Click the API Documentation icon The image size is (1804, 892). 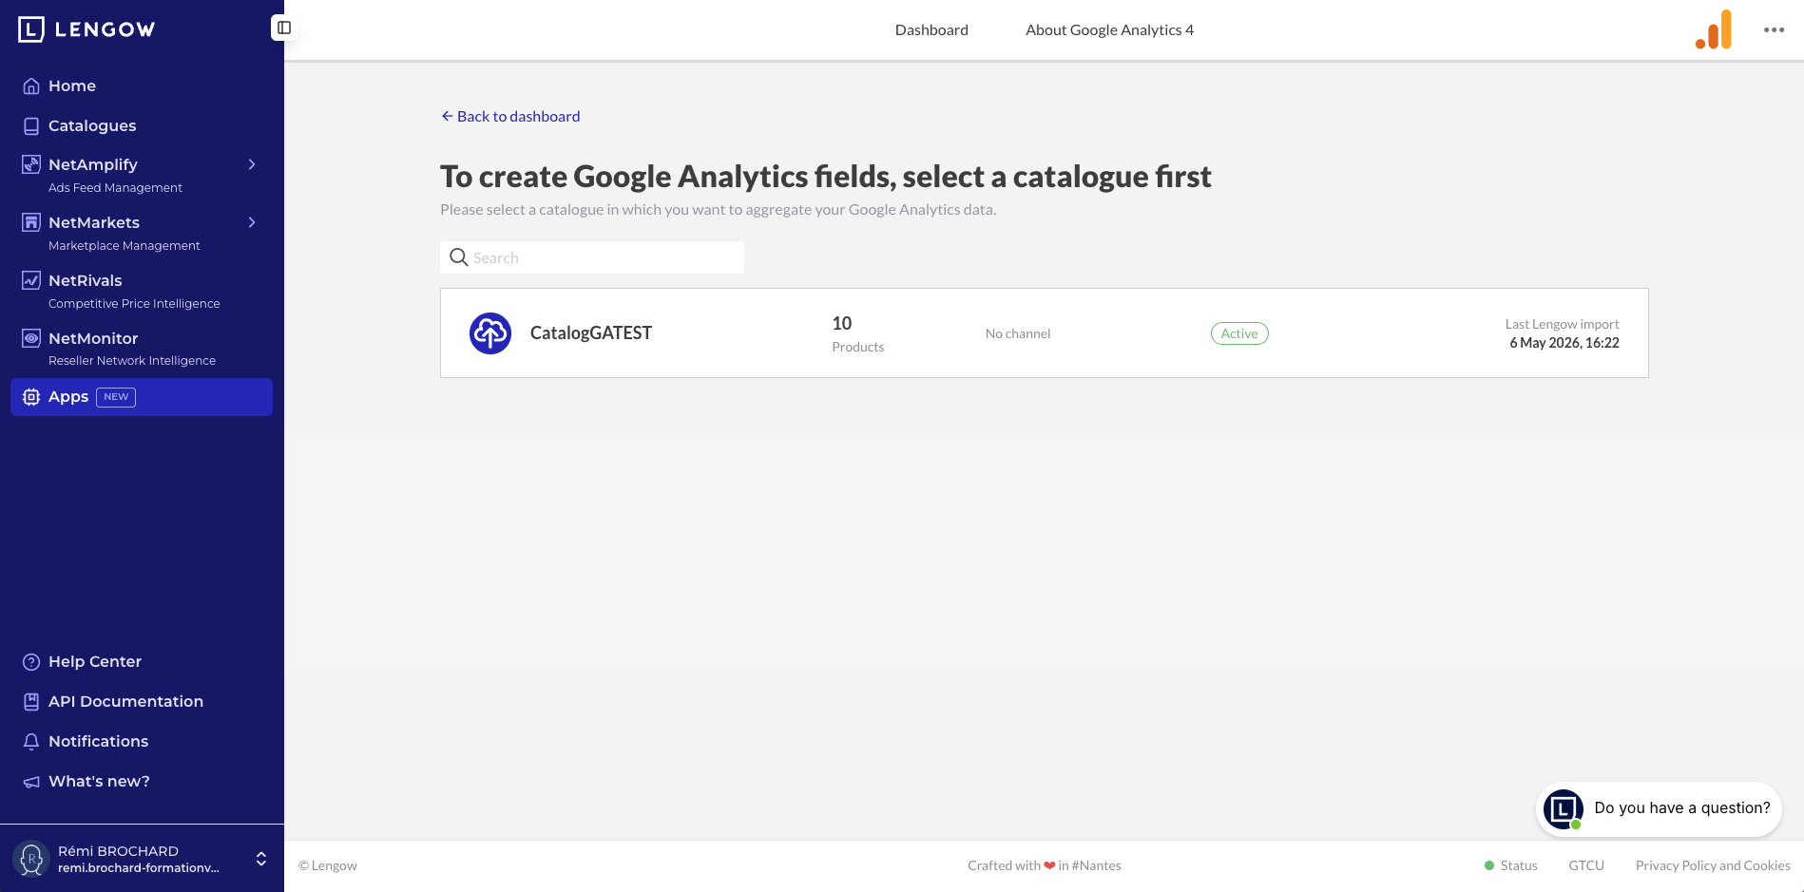(31, 702)
